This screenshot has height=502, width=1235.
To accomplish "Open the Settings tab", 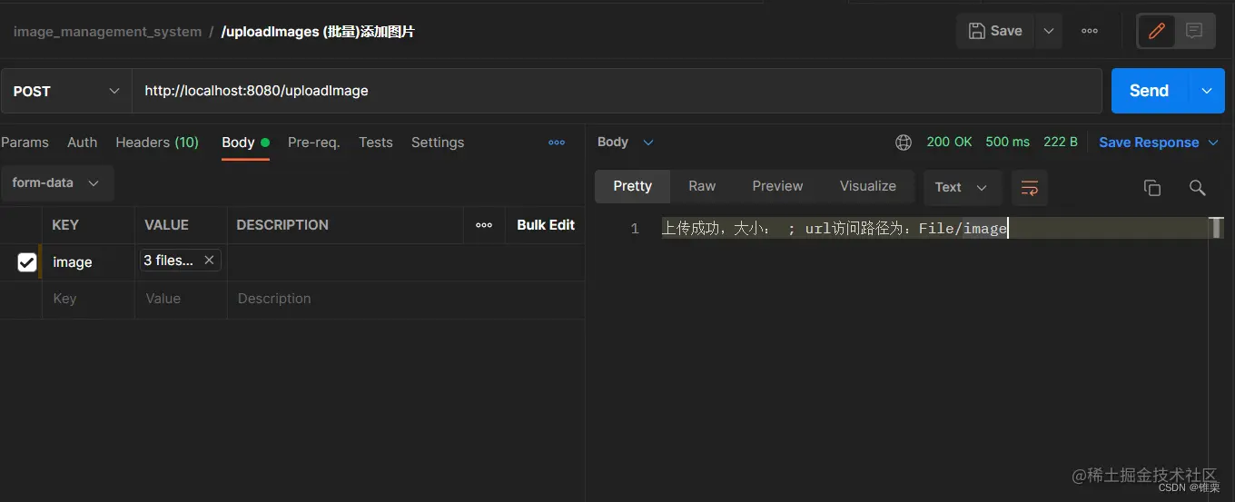I will (x=437, y=143).
